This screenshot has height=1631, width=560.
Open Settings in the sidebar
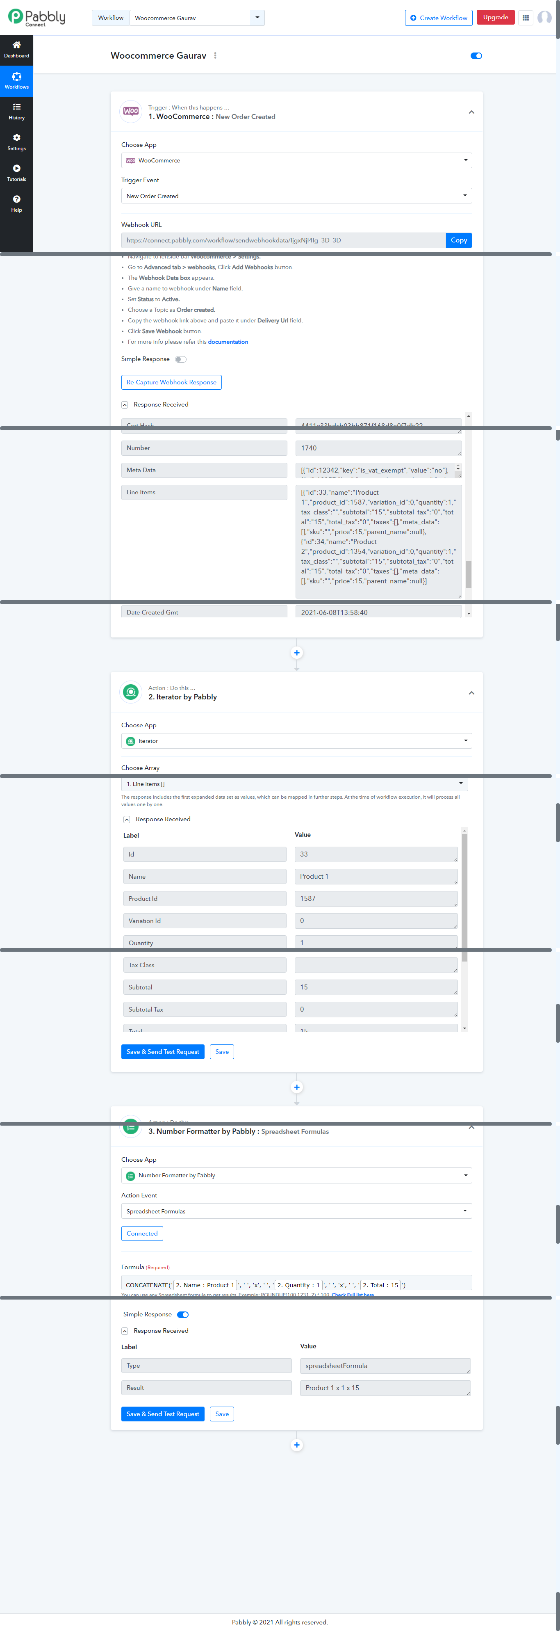click(16, 142)
